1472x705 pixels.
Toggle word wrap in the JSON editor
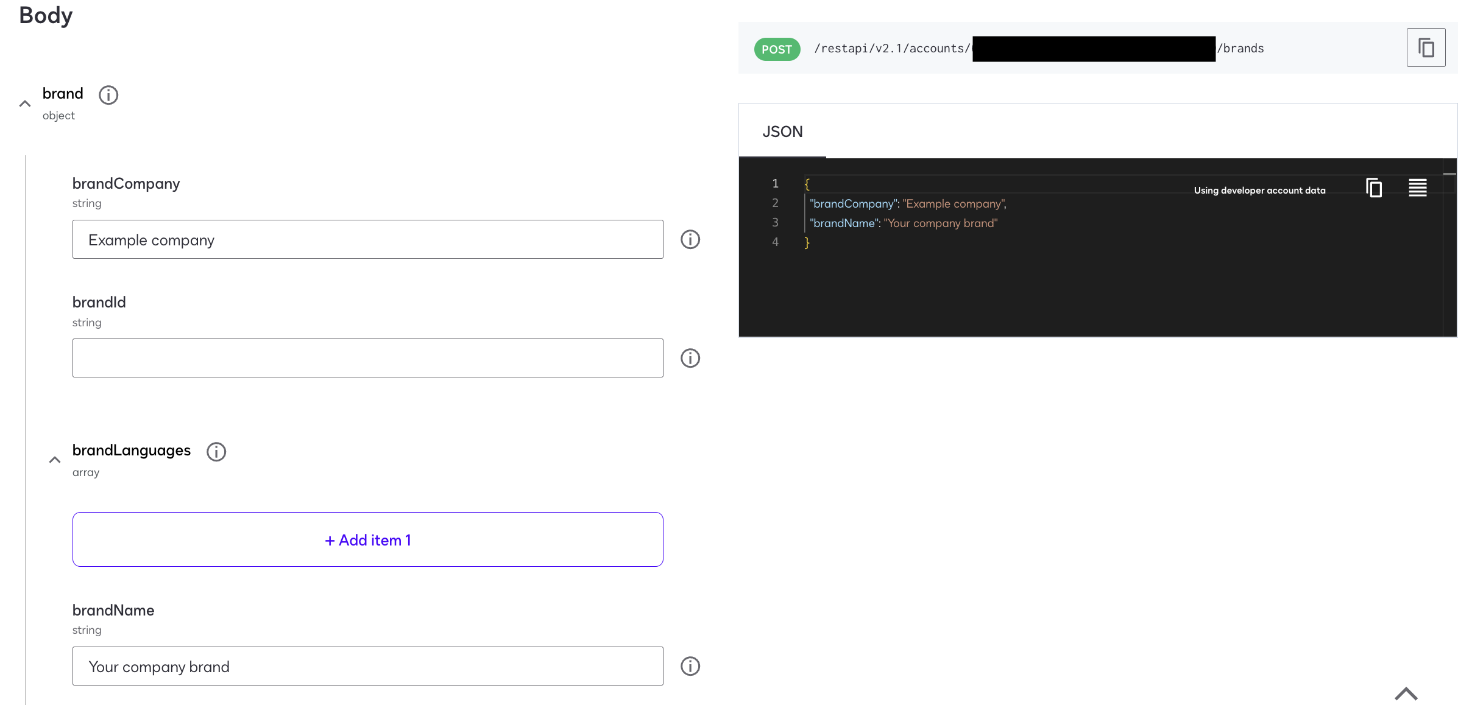(x=1417, y=188)
